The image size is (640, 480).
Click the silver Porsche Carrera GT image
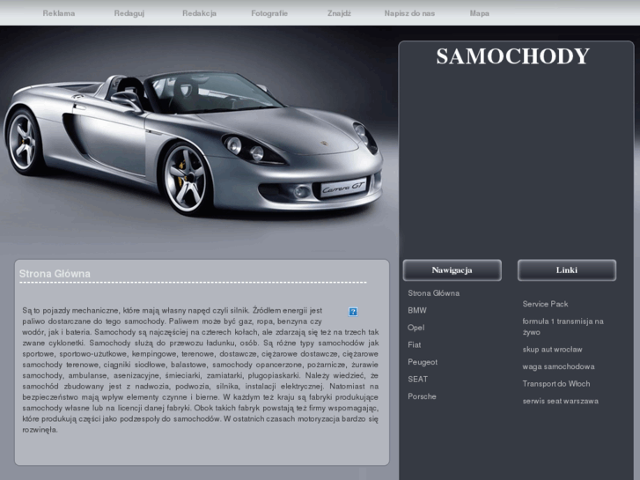pos(194,144)
